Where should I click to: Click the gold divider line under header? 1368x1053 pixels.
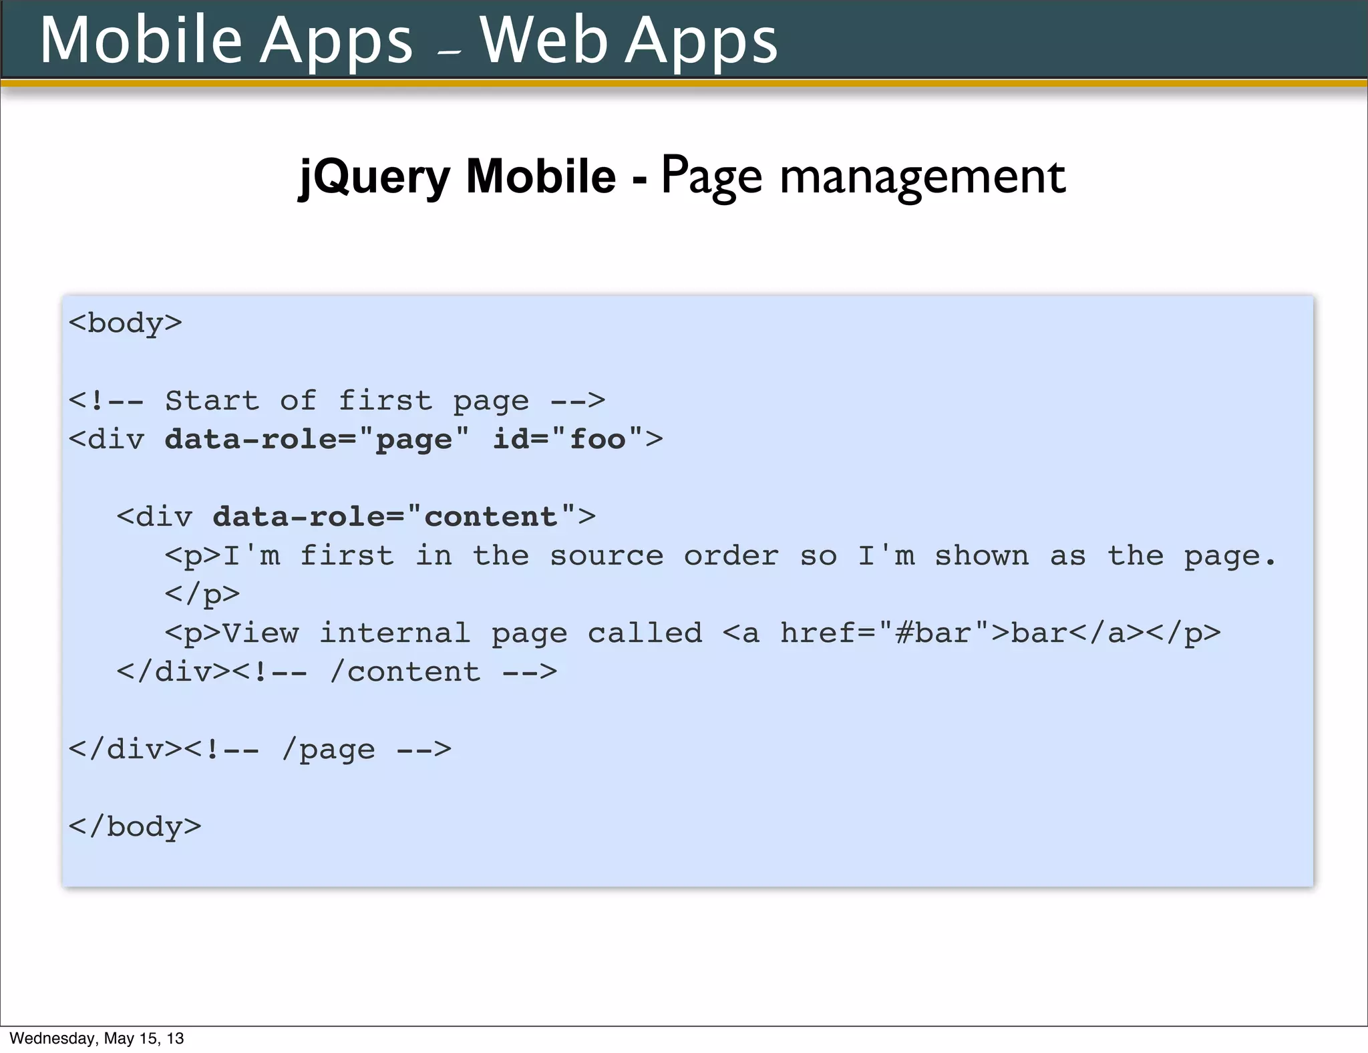pos(684,83)
